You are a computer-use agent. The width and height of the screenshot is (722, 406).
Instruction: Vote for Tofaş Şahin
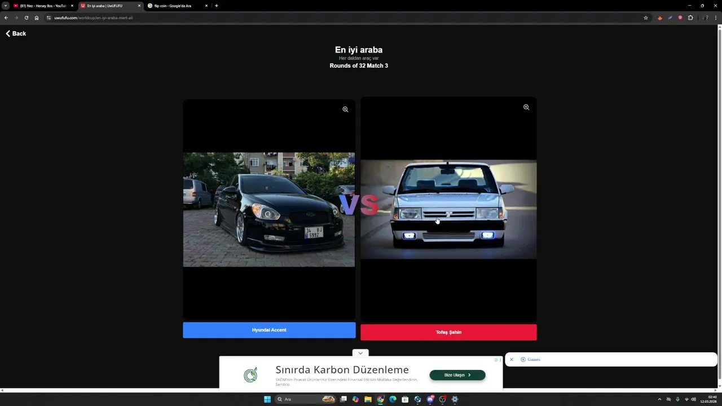click(x=448, y=332)
